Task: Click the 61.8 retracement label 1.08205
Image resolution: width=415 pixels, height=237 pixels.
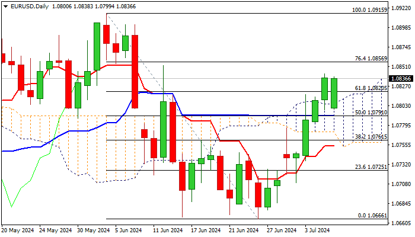Action: [371, 88]
